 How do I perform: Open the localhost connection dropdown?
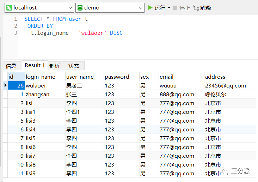click(x=70, y=8)
